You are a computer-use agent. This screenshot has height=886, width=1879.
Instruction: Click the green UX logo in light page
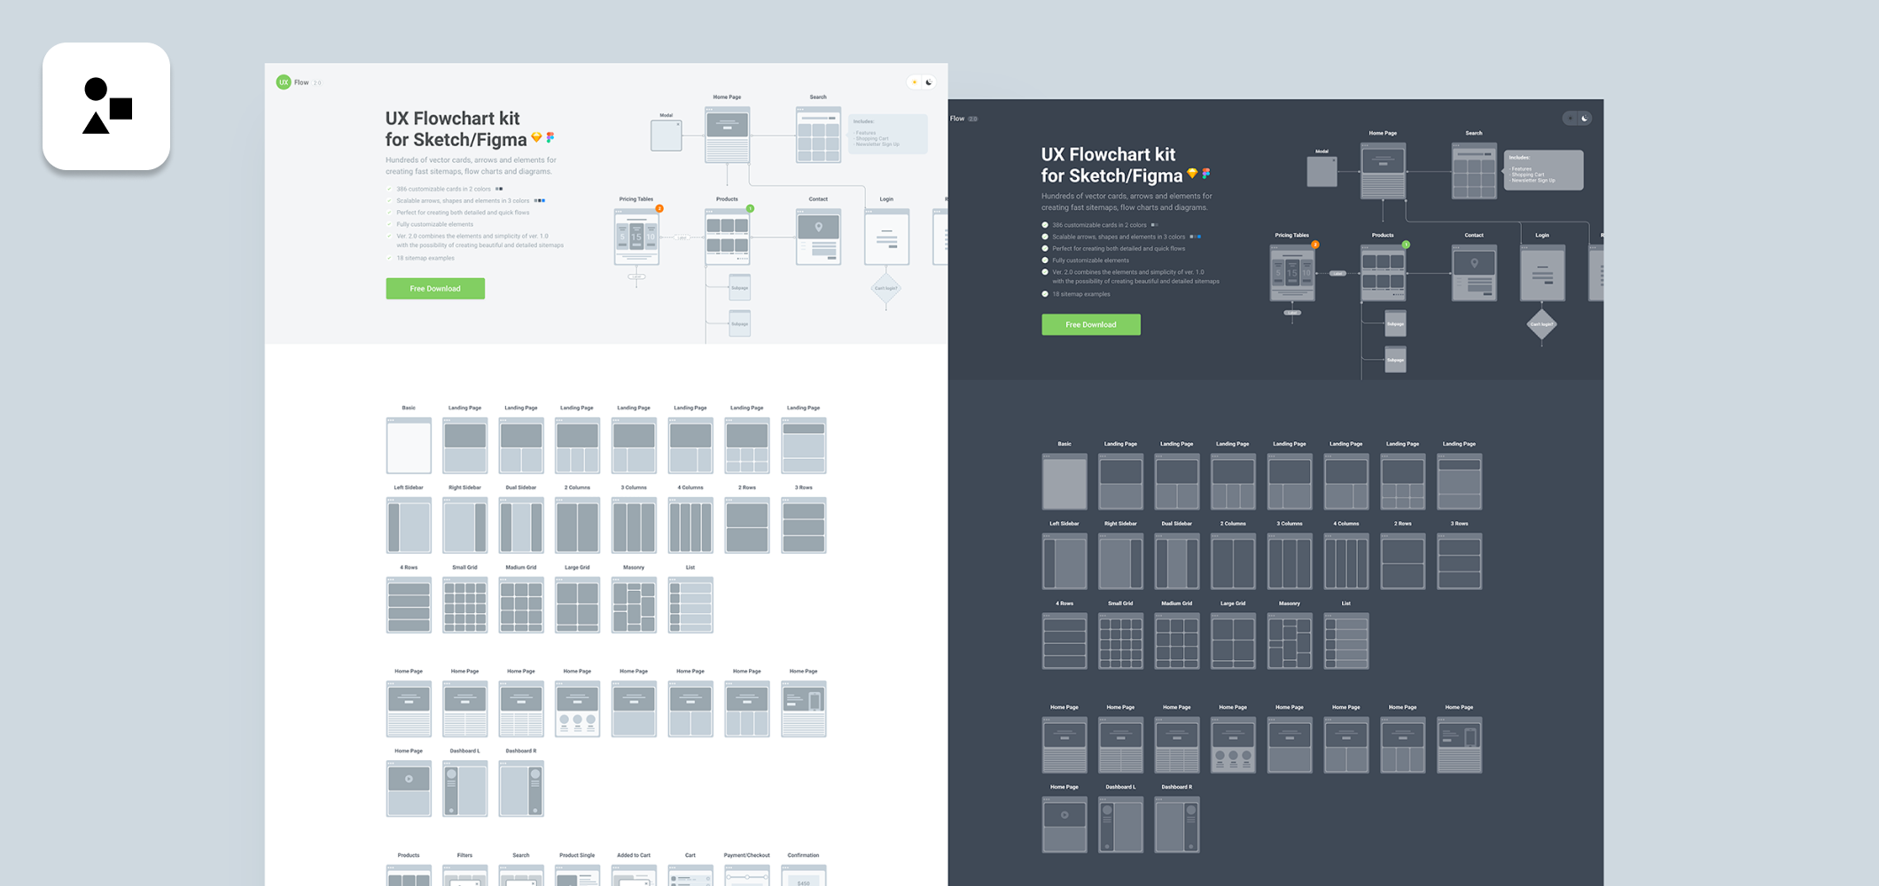(284, 82)
